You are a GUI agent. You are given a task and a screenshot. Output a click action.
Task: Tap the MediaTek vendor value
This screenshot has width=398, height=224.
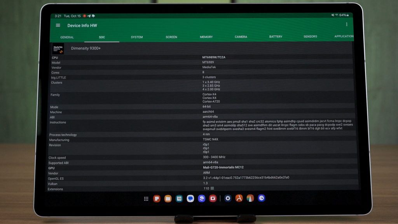point(209,67)
